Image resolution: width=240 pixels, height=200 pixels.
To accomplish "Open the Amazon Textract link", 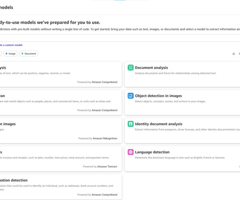I will pyautogui.click(x=107, y=167).
